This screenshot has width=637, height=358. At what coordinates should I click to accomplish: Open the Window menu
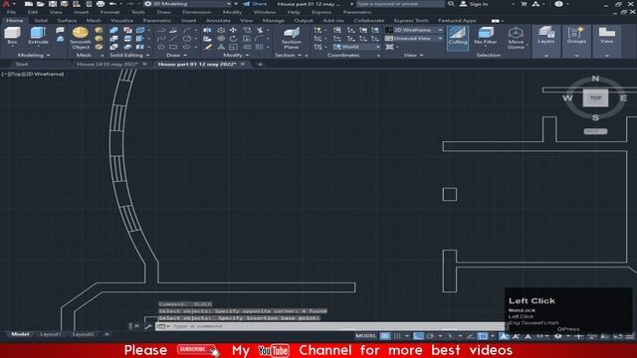coord(265,12)
